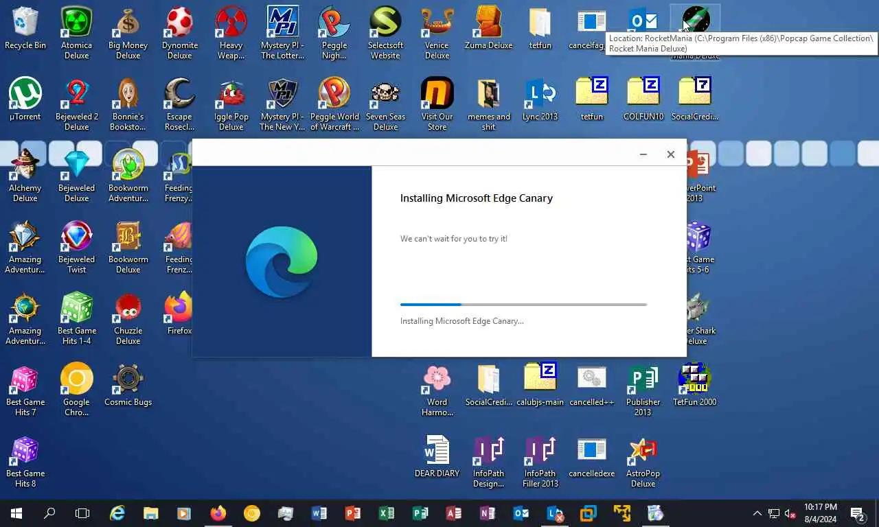Select TetFun 2000 icon
Viewport: 879px width, 527px height.
pos(694,385)
